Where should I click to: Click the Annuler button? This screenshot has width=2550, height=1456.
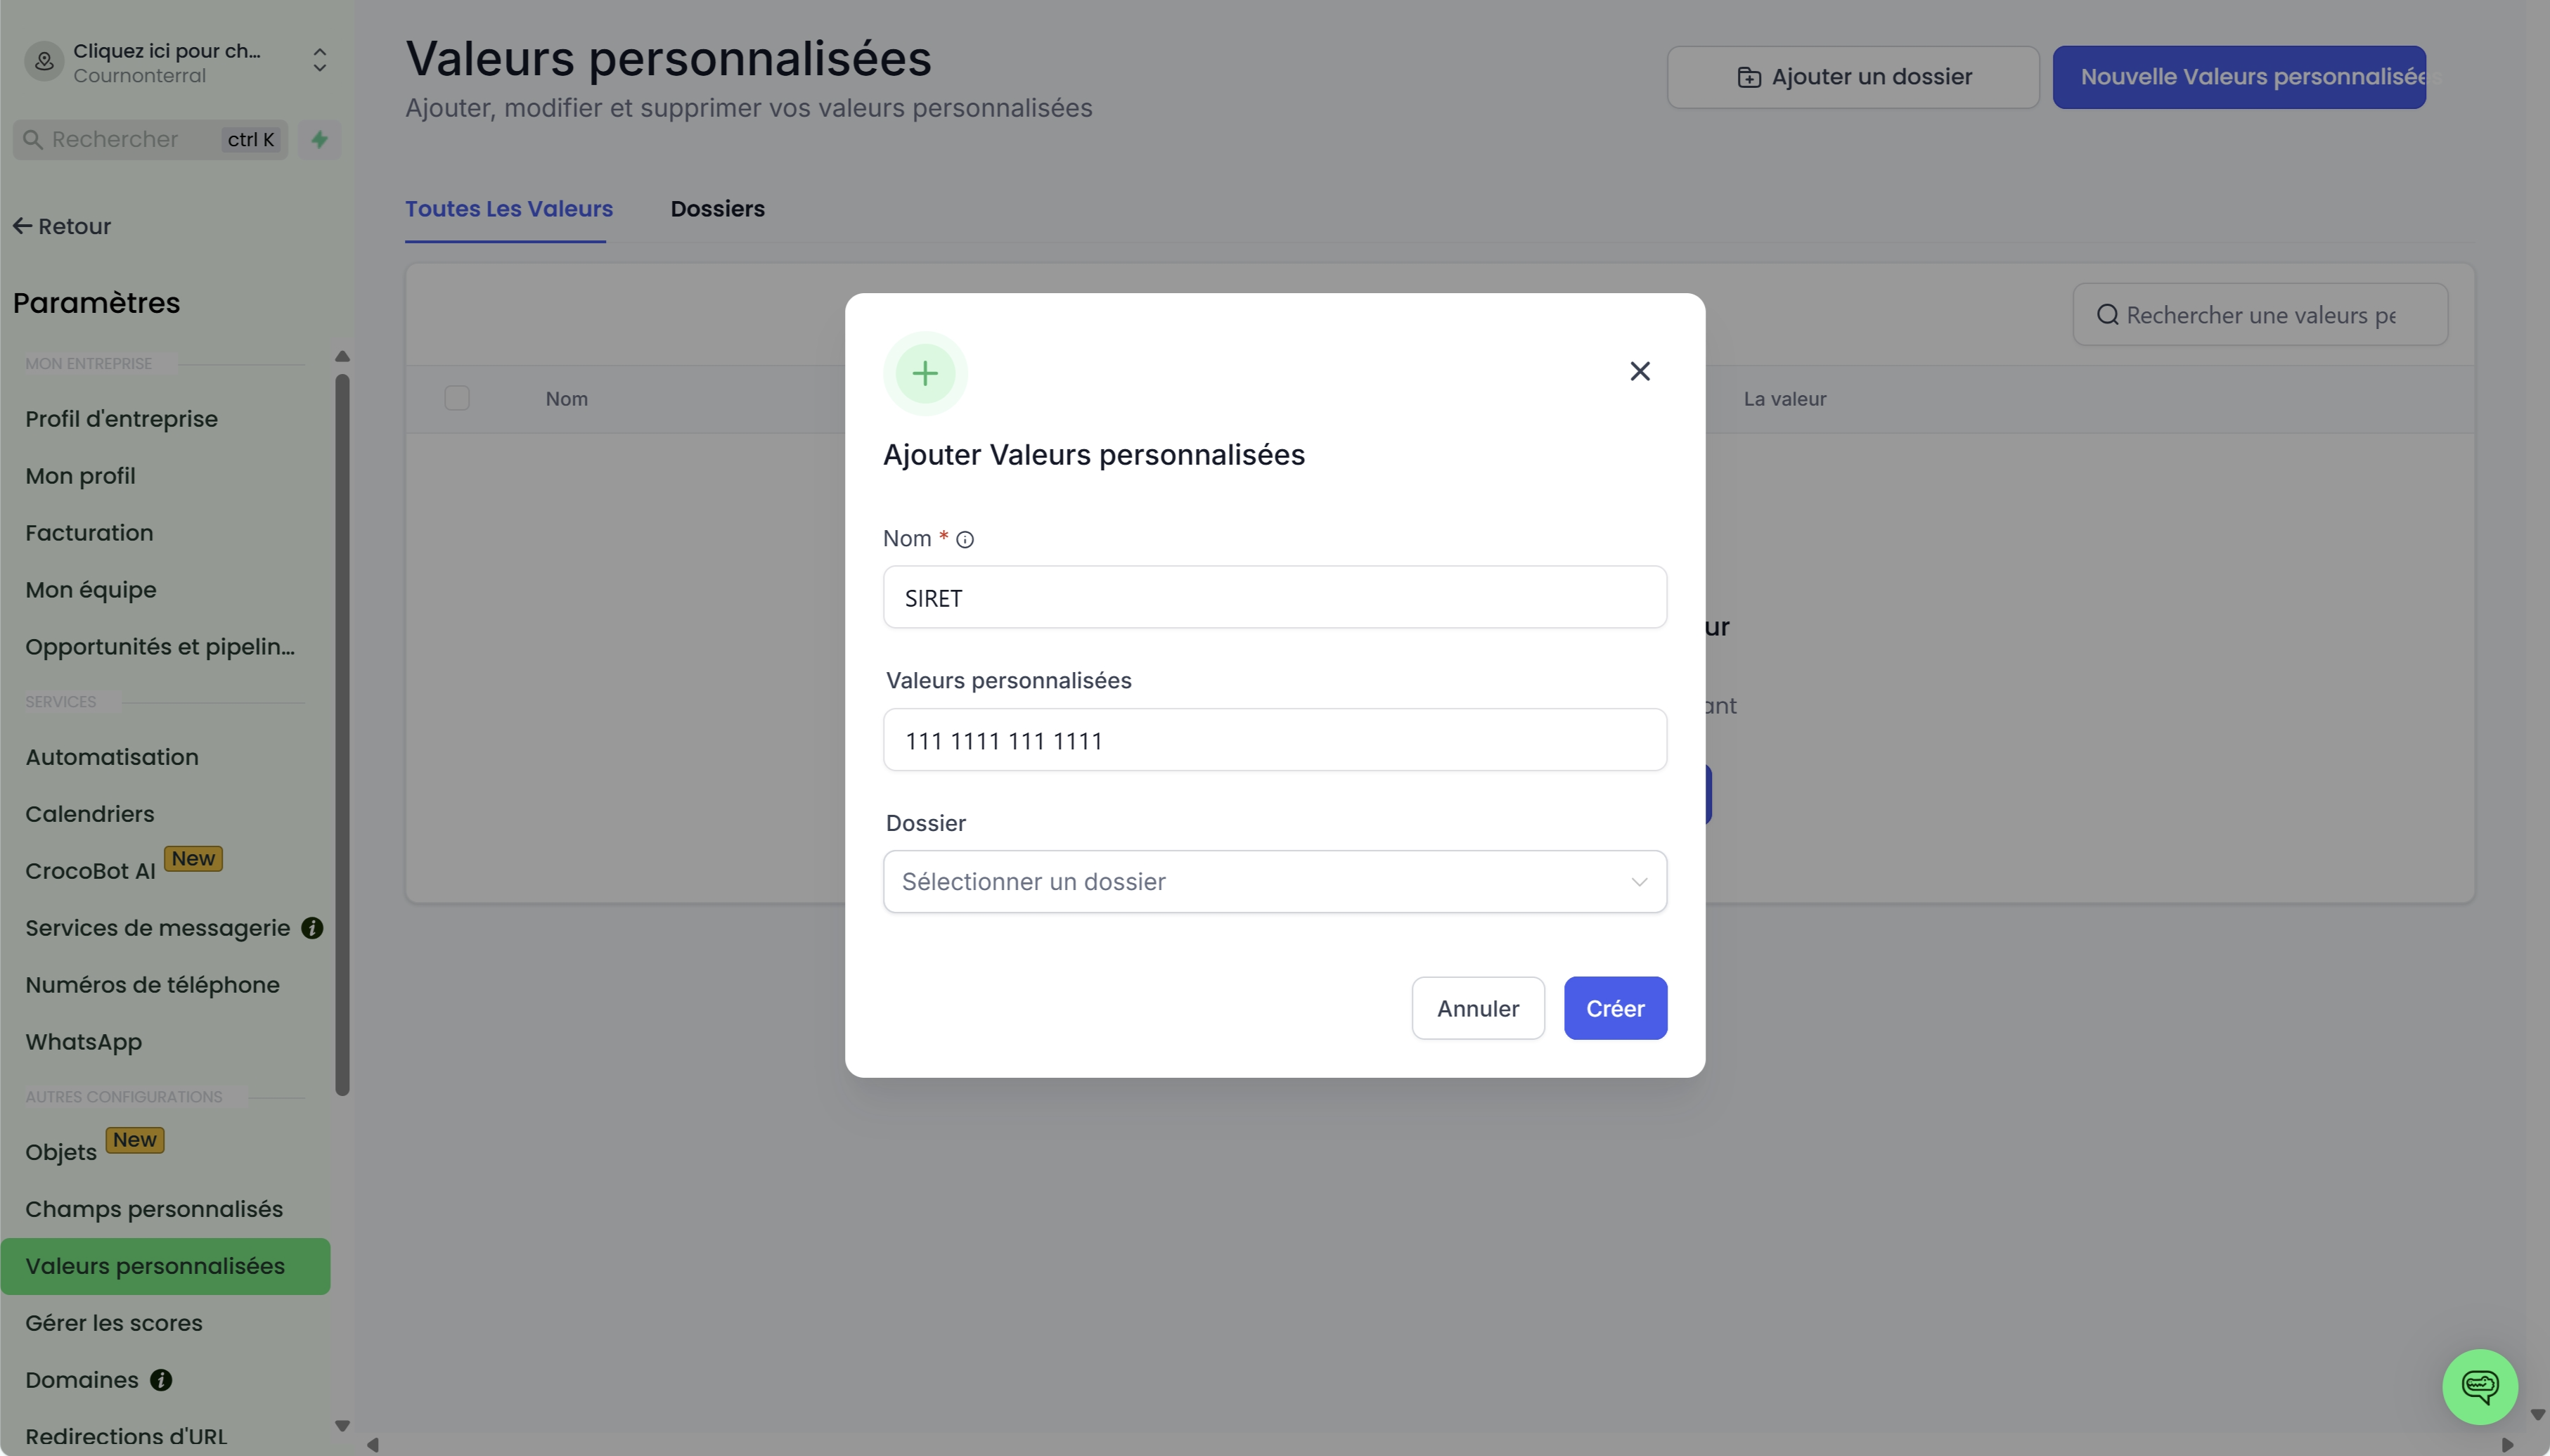pyautogui.click(x=1478, y=1008)
